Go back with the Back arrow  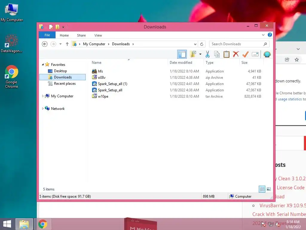click(45, 44)
